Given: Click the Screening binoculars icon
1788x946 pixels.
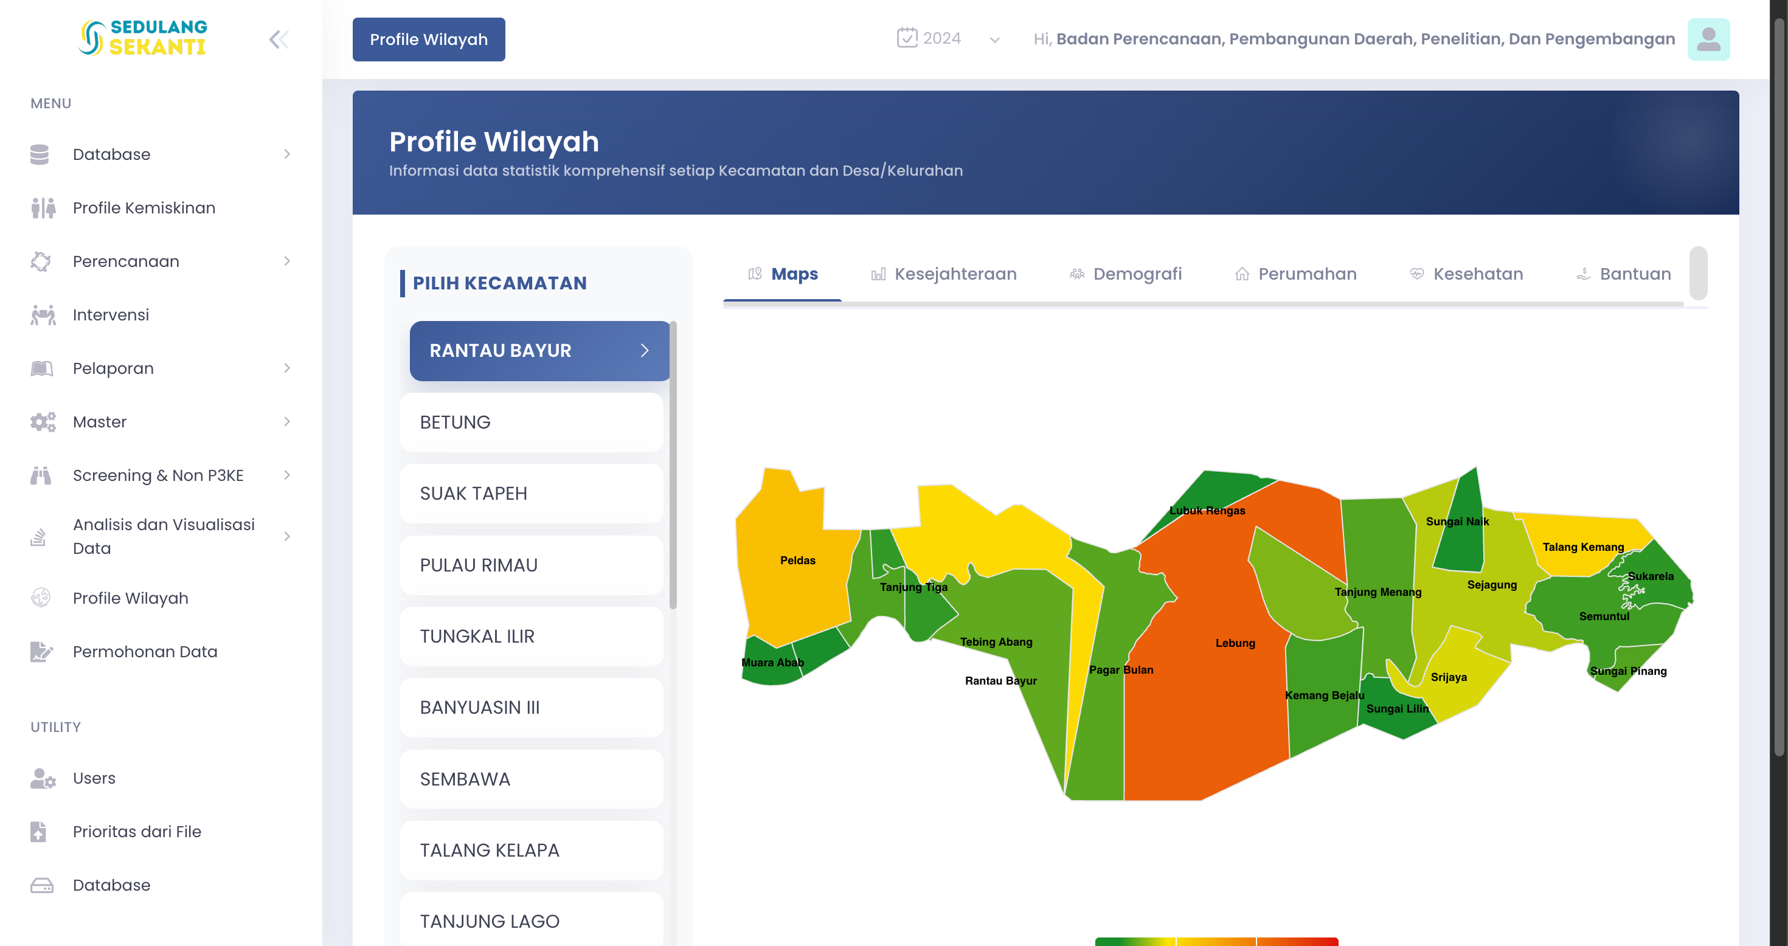Looking at the screenshot, I should point(40,475).
